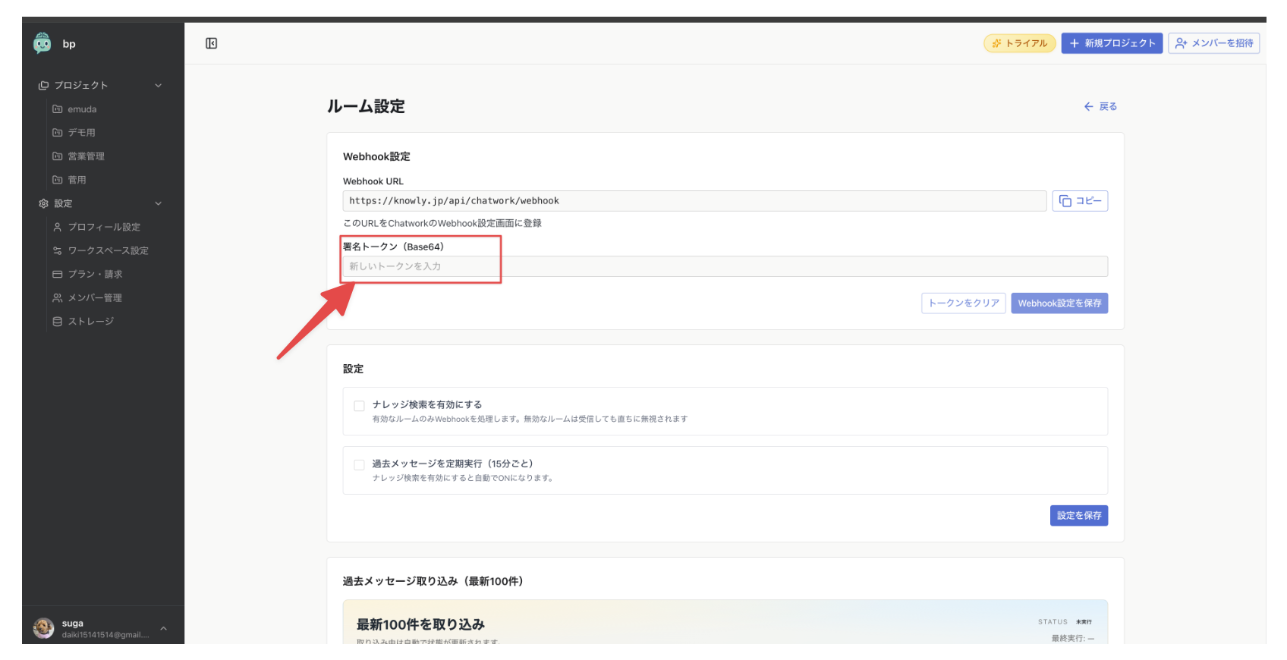Open プラン・請求 in the sidebar
Image resolution: width=1287 pixels, height=660 pixels.
pos(96,274)
